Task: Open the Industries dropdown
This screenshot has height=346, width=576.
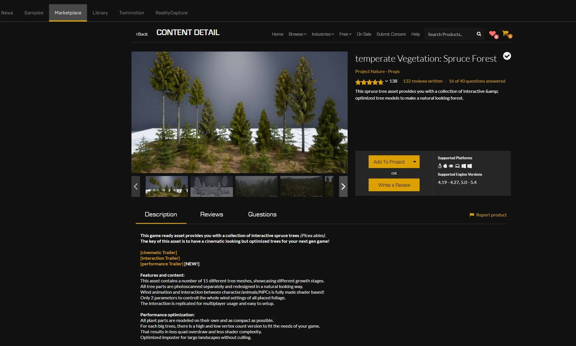Action: coord(323,34)
